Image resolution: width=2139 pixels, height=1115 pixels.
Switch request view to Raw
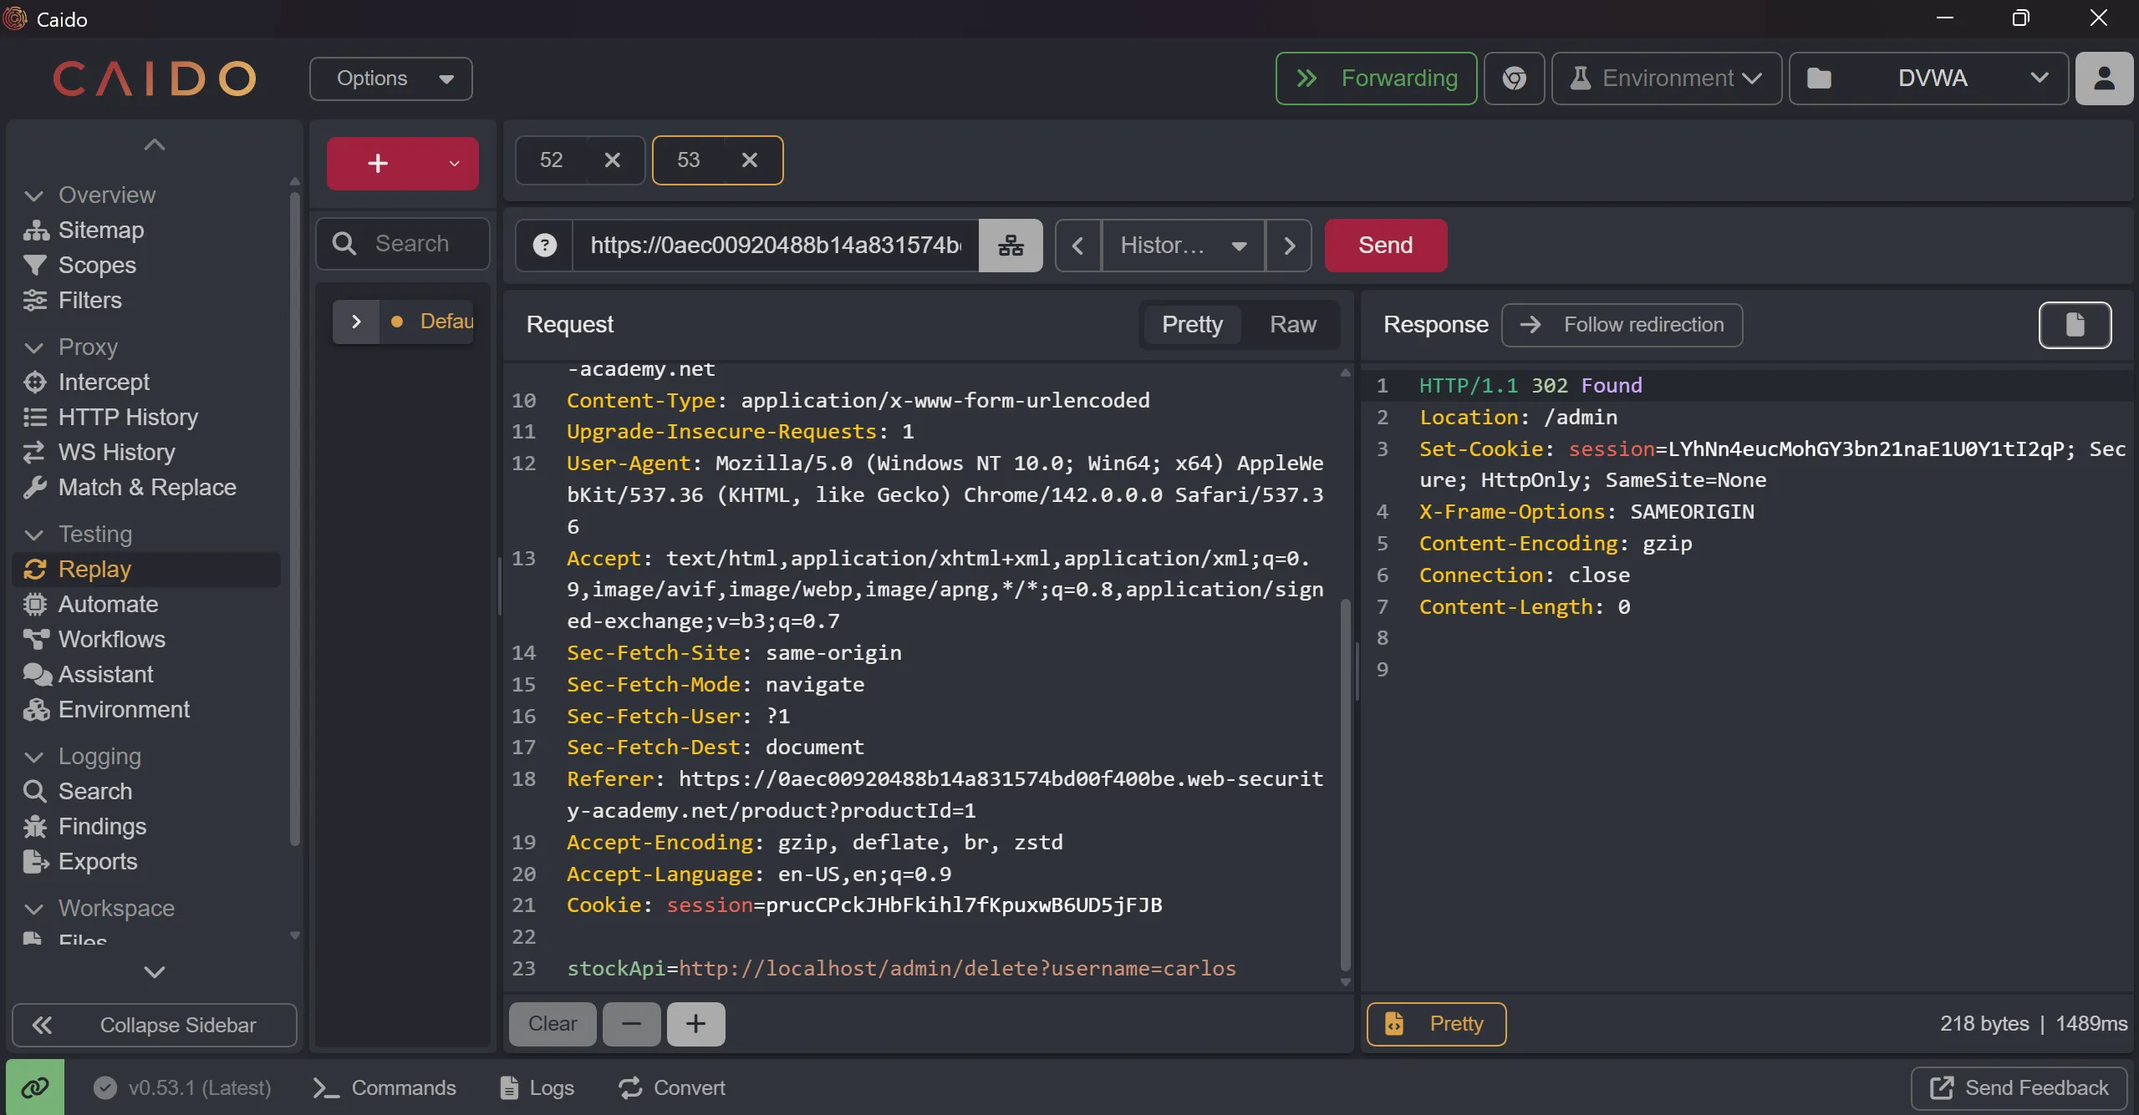click(x=1292, y=325)
